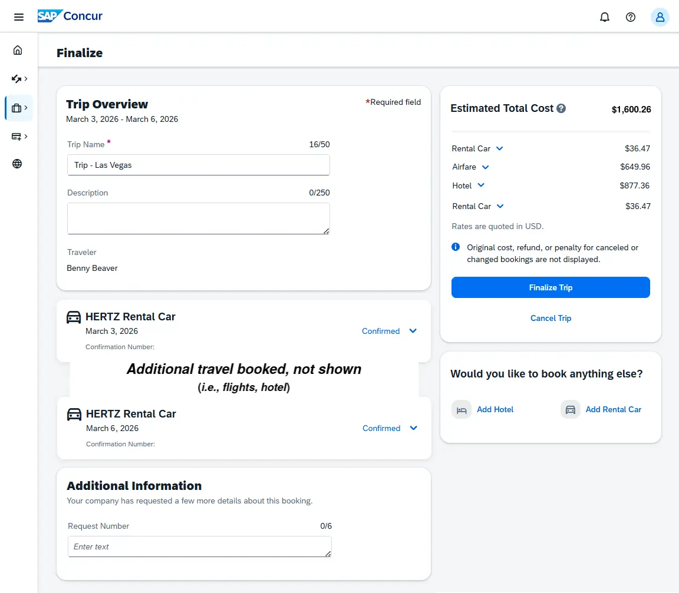Click the car icon for March 6 rental
The width and height of the screenshot is (679, 593).
(x=74, y=415)
